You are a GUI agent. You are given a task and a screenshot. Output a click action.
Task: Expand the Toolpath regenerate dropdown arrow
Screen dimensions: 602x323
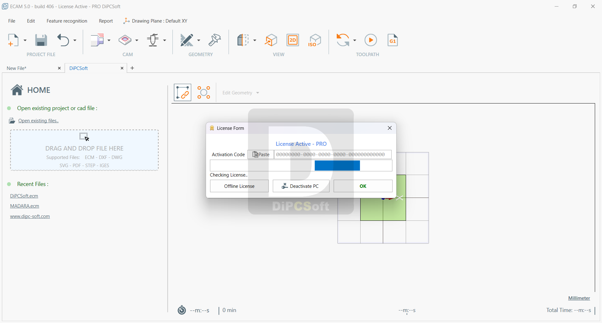[355, 40]
